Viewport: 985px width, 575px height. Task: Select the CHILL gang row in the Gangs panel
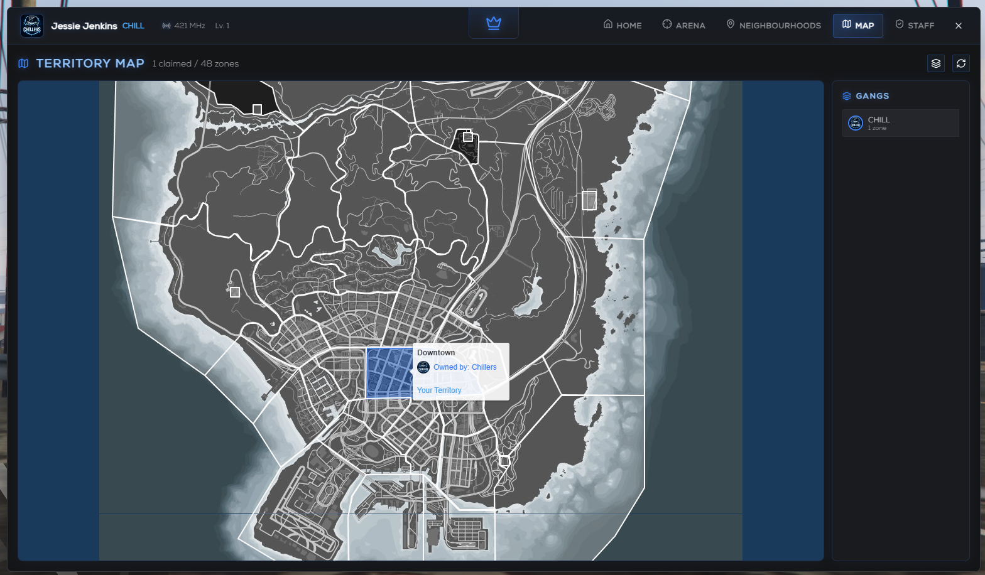pos(901,123)
